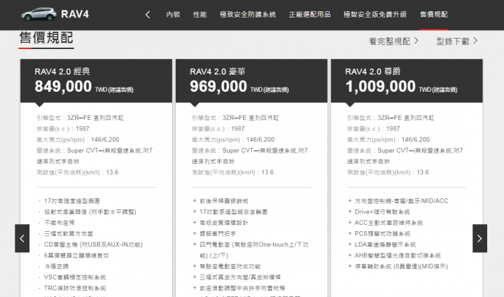Click 冷暖空調 list item

tap(56, 266)
